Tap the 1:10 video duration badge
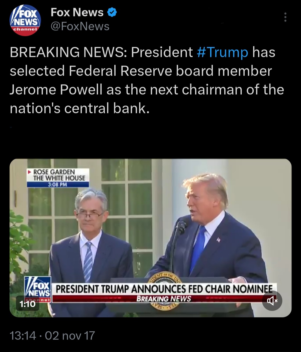The width and height of the screenshot is (301, 352). click(27, 304)
